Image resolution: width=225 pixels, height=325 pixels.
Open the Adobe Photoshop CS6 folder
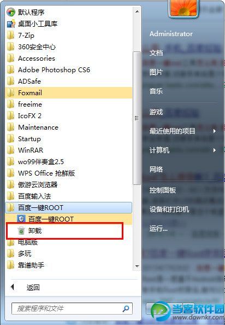69,70
